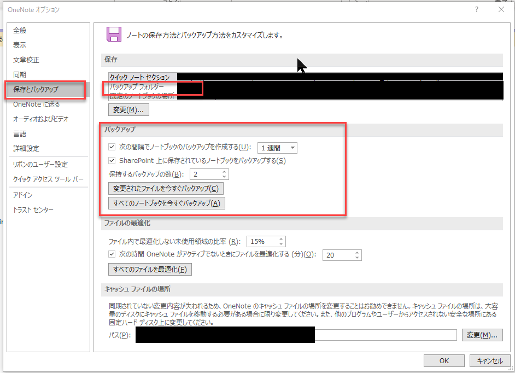
Task: Click 変更(M) next to the cache path
Action: point(482,335)
